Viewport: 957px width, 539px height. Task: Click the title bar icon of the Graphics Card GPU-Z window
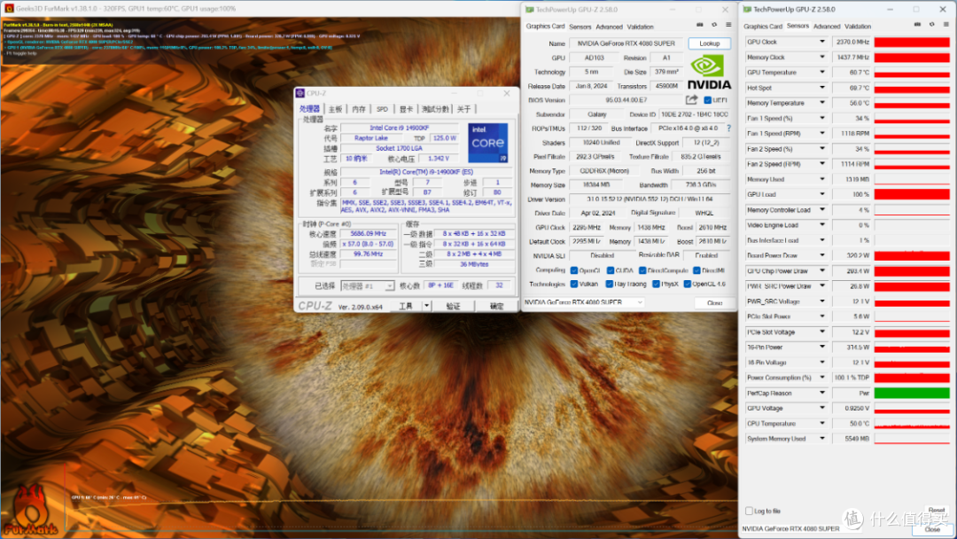pyautogui.click(x=529, y=9)
